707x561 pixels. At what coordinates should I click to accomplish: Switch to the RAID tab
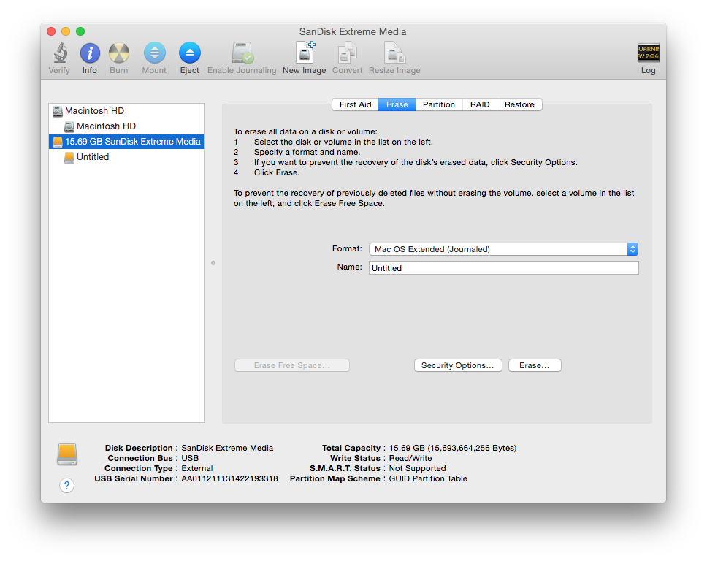coord(480,104)
